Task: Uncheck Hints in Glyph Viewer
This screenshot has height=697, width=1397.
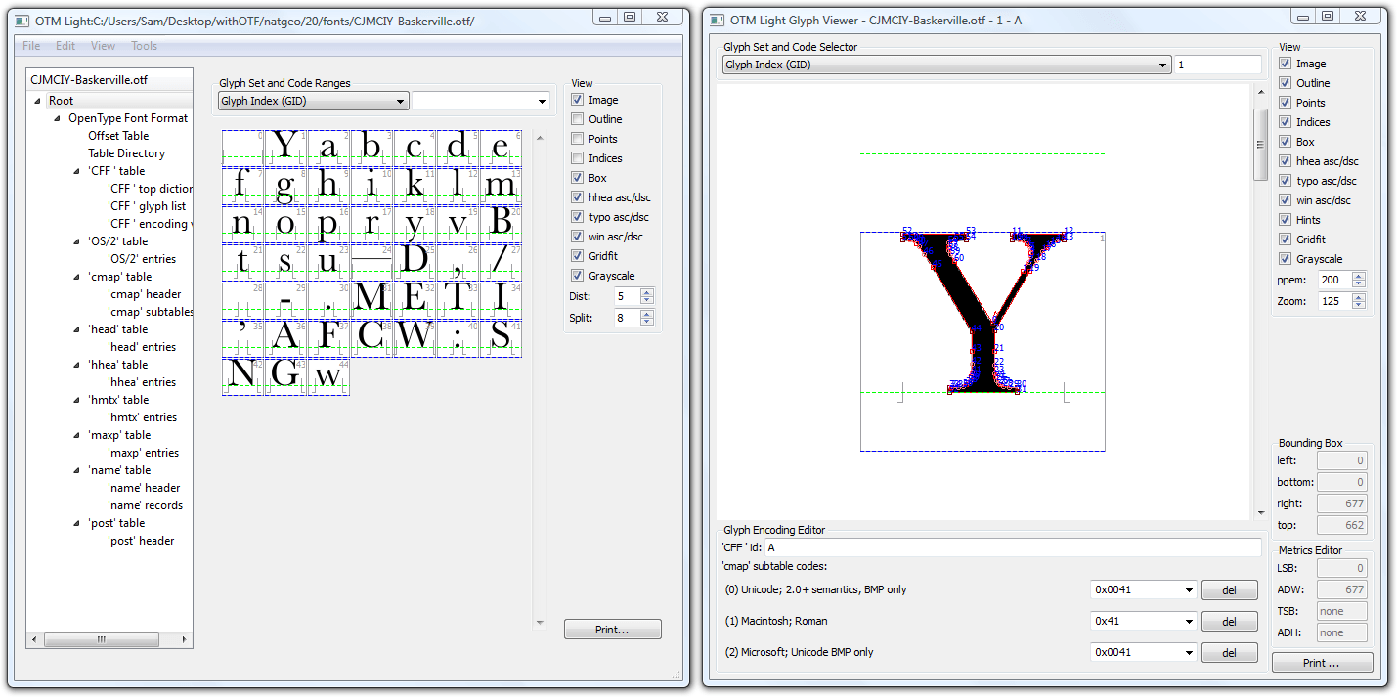Action: (1286, 220)
